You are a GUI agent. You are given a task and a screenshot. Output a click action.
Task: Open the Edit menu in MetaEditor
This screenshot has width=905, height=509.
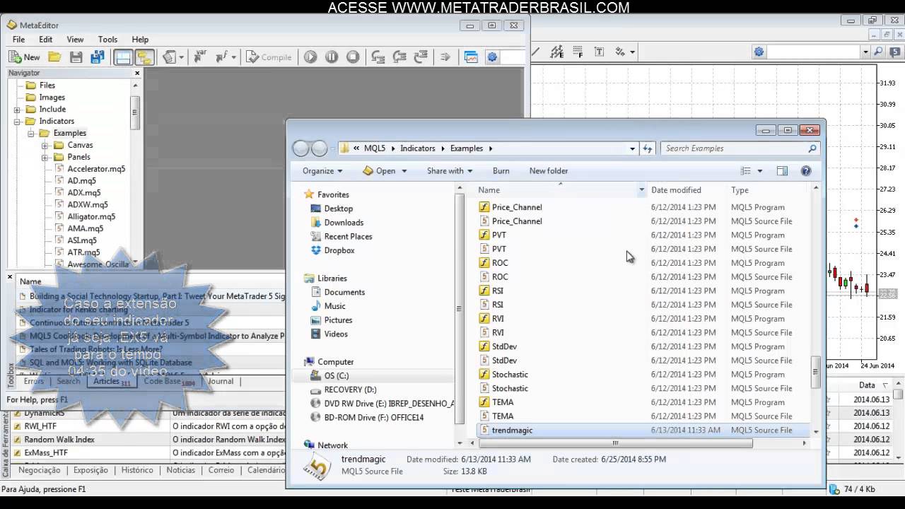(x=46, y=40)
